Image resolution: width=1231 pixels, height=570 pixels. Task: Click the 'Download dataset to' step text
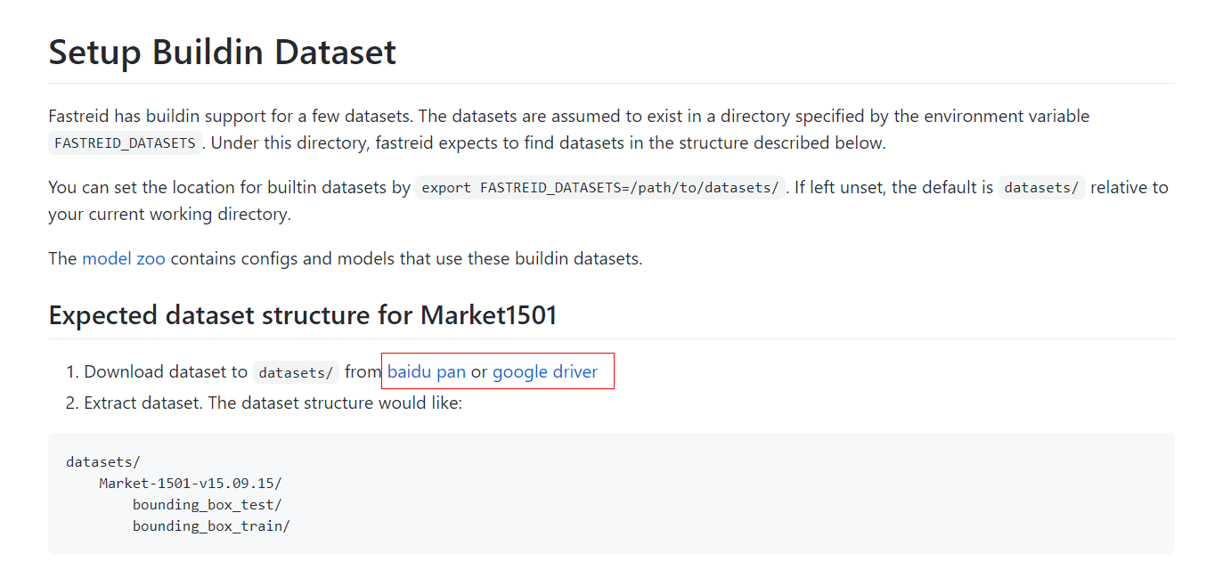[166, 371]
